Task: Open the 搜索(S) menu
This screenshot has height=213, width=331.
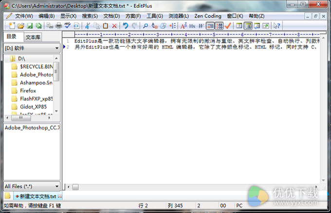Action: tap(90, 16)
